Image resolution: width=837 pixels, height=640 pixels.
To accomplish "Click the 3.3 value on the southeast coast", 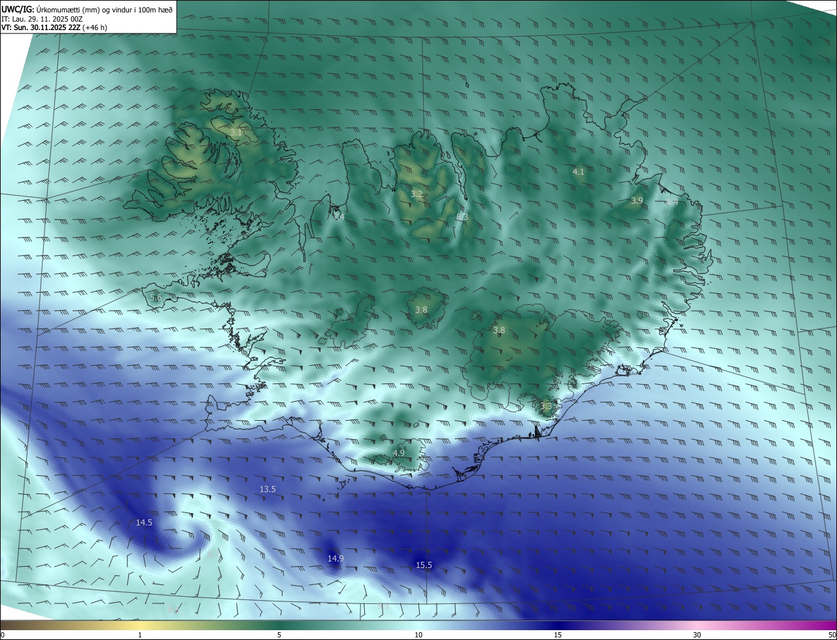I will tap(546, 406).
